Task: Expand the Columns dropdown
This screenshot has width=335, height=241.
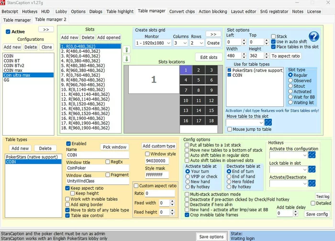Action: click(181, 43)
